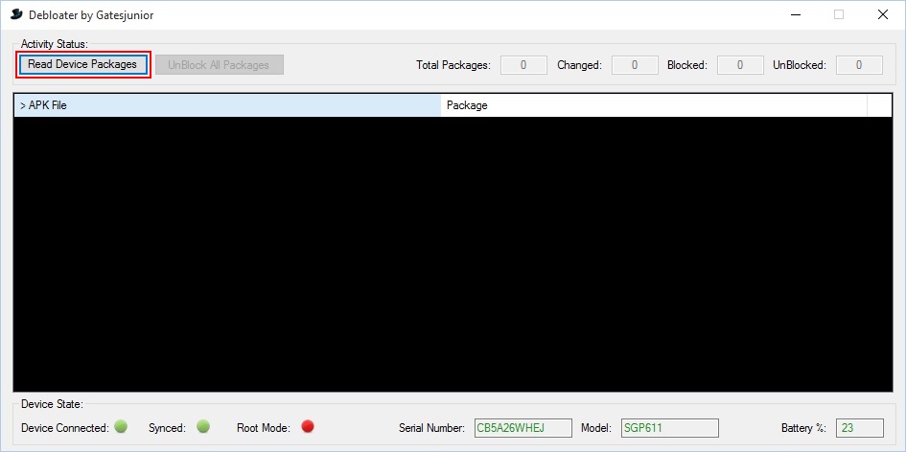This screenshot has width=906, height=452.
Task: Click the Total Packages label
Action: click(453, 65)
